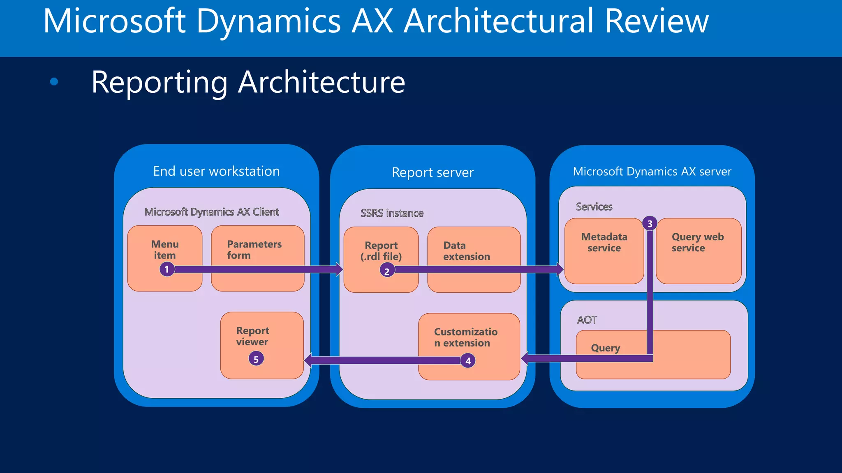The height and width of the screenshot is (473, 842).
Task: Click the step 4 circle marker
Action: coord(468,361)
